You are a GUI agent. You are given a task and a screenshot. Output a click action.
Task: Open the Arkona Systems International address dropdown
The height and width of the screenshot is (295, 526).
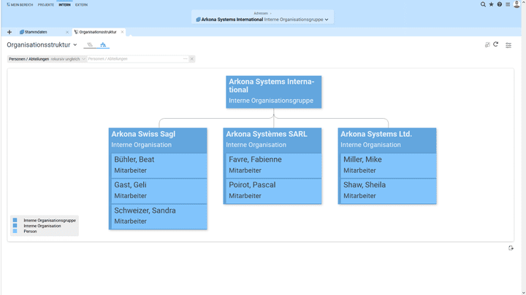coord(327,20)
